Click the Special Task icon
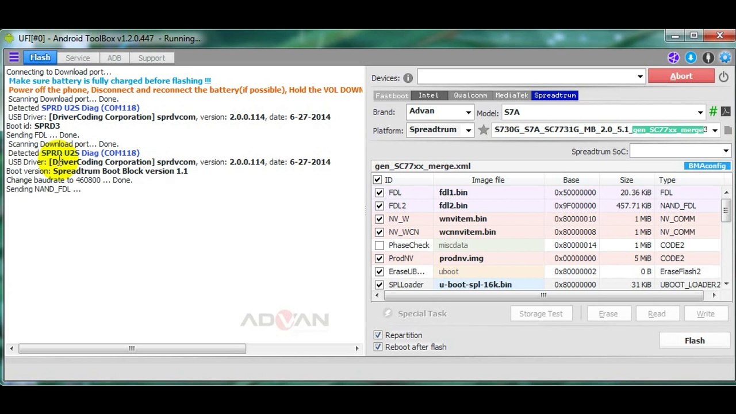The width and height of the screenshot is (736, 414). 388,313
